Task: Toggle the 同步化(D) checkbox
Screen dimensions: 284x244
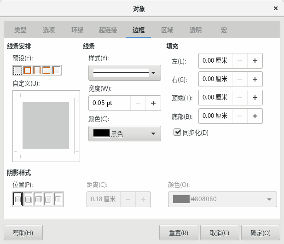Action: [x=177, y=132]
